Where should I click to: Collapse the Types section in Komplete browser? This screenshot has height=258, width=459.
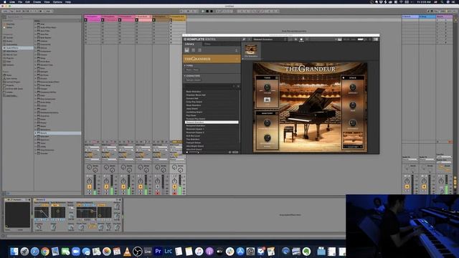click(185, 66)
